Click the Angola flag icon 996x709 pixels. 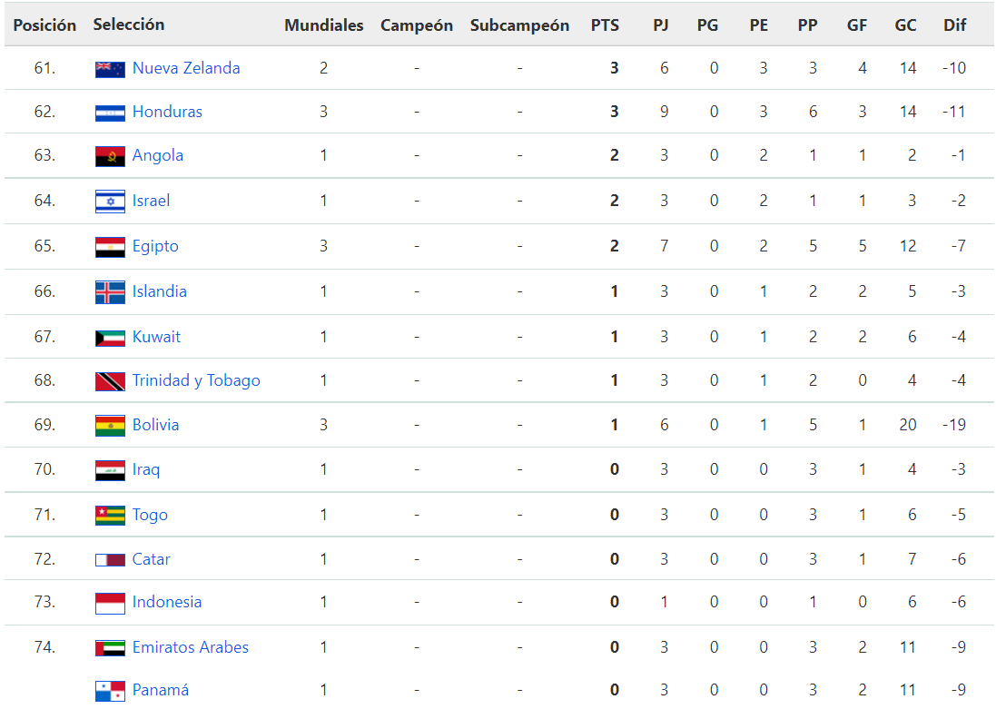click(110, 156)
